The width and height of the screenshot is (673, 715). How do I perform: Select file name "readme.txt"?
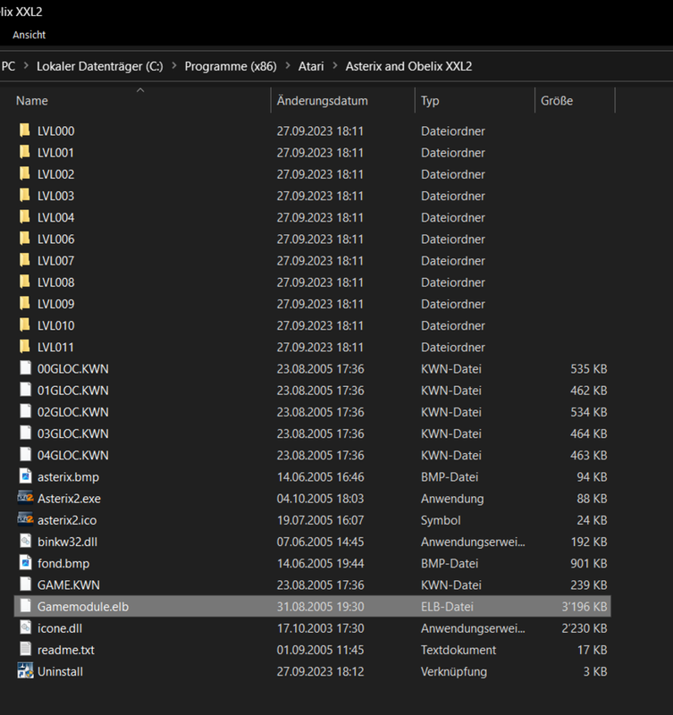pyautogui.click(x=65, y=650)
